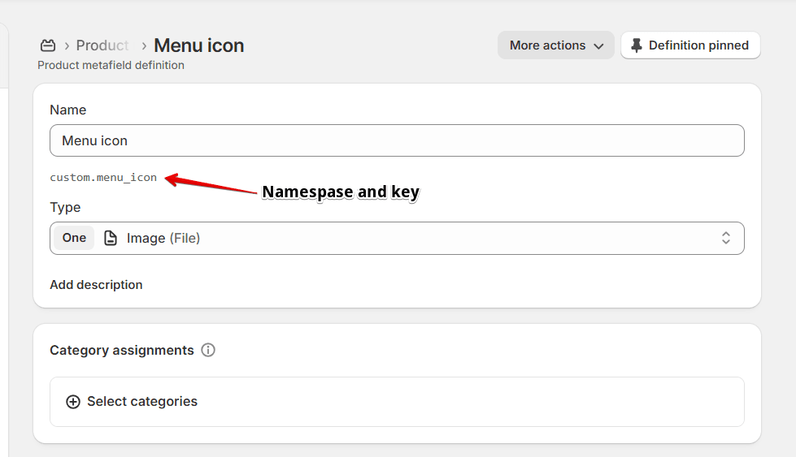
Task: Click the chevron before Menu icon title
Action: [x=144, y=46]
